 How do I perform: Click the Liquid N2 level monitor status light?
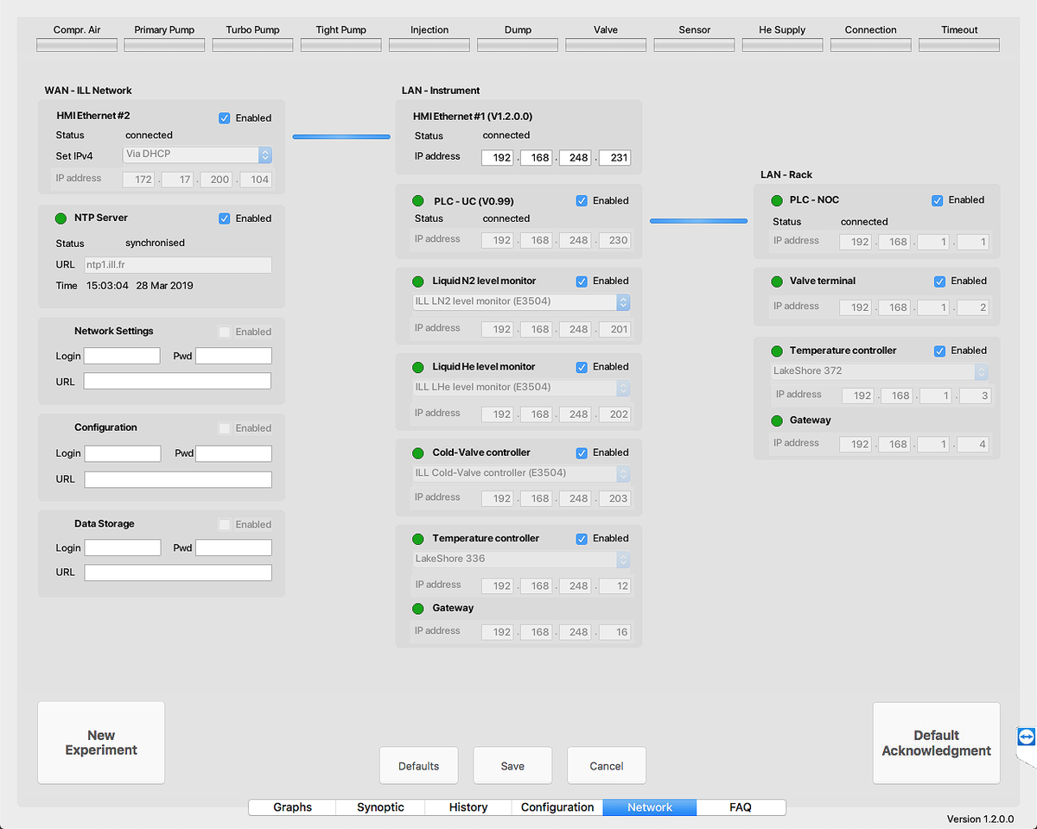[x=418, y=282]
